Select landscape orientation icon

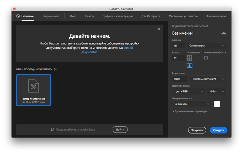(x=190, y=65)
